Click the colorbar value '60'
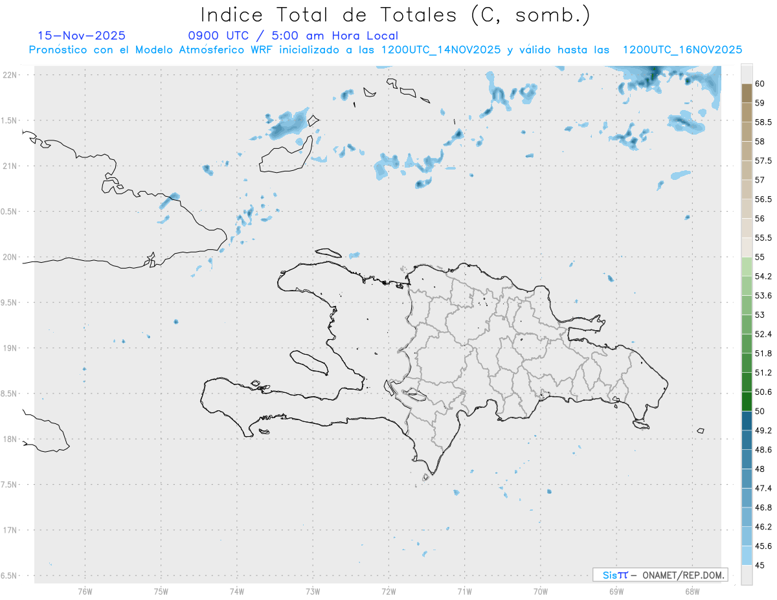777x600 pixels. coord(760,83)
